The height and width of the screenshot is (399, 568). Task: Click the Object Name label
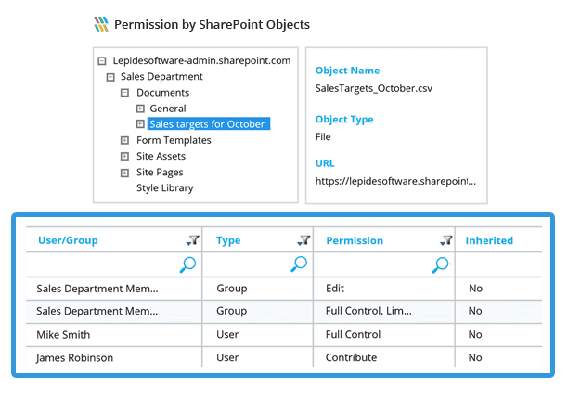tap(347, 71)
